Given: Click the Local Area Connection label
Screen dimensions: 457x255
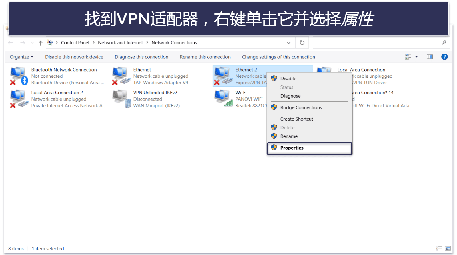Looking at the screenshot, I should [x=361, y=70].
